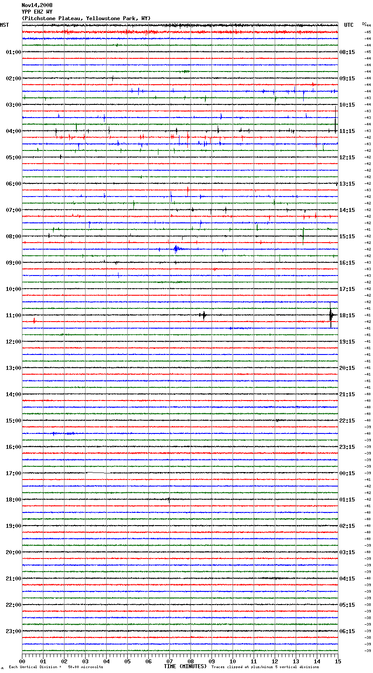The width and height of the screenshot is (373, 673).
Task: Click the 03:15 UTC time label
Action: tap(347, 552)
